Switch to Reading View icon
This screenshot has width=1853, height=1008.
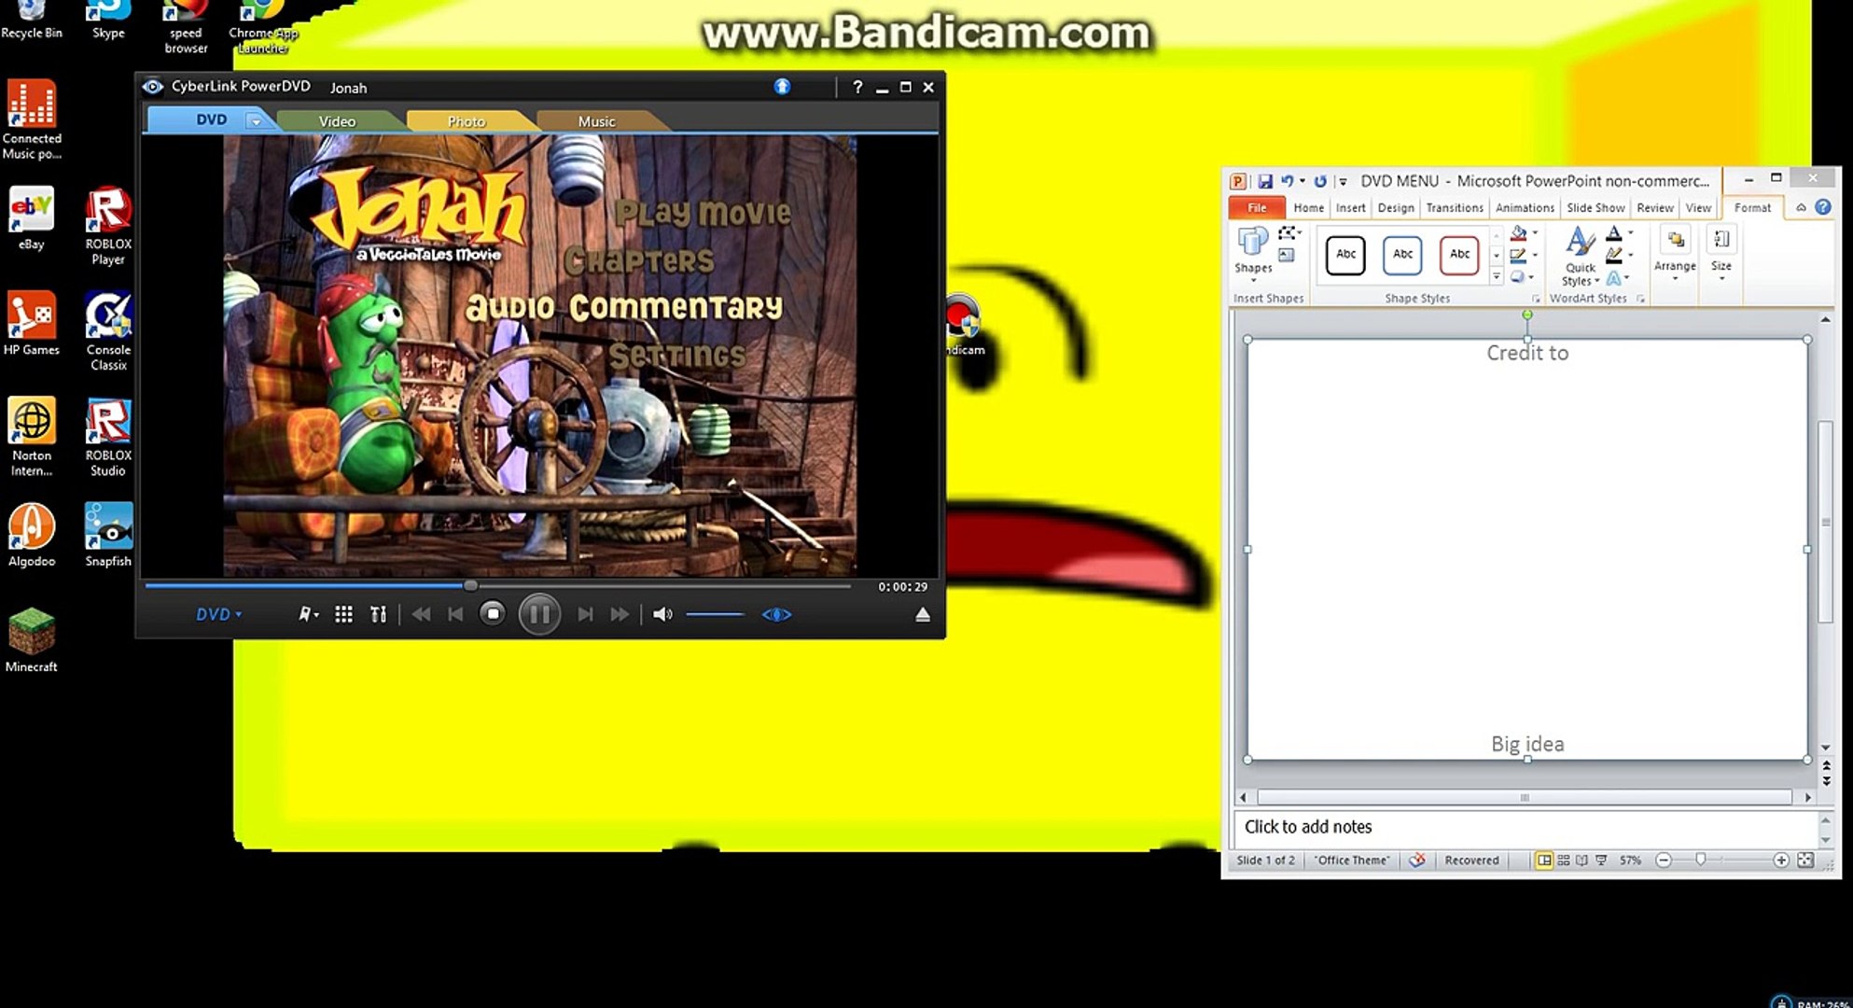click(1582, 861)
